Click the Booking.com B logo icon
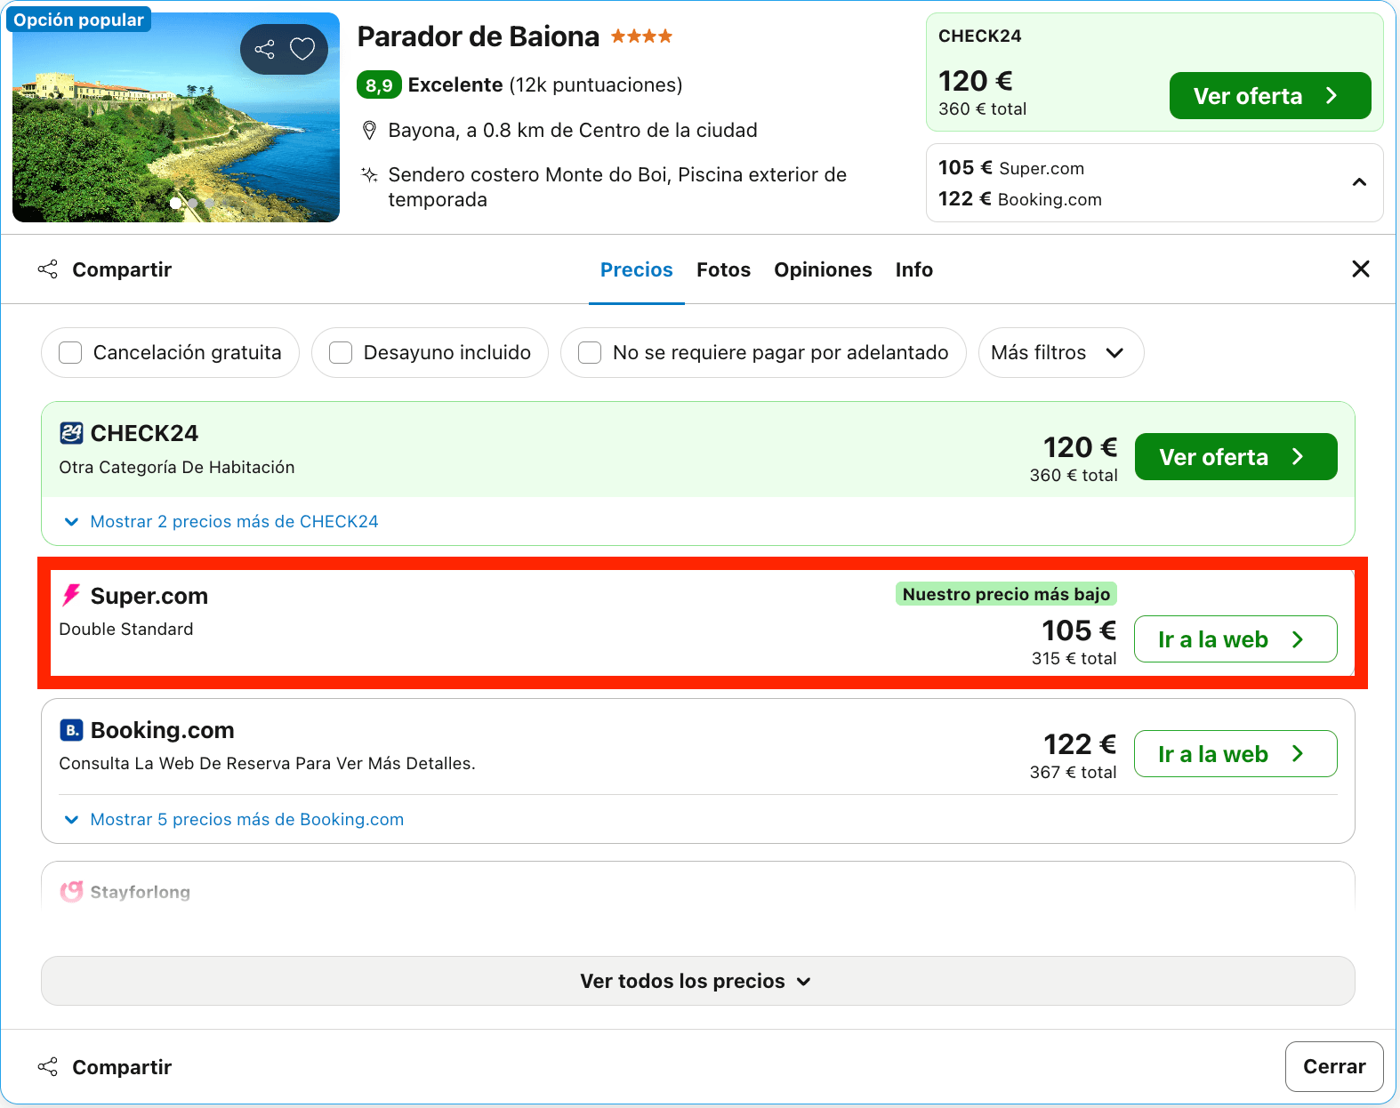Image resolution: width=1400 pixels, height=1108 pixels. [71, 730]
